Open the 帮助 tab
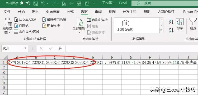Image resolution: width=198 pixels, height=95 pixels. [147, 12]
